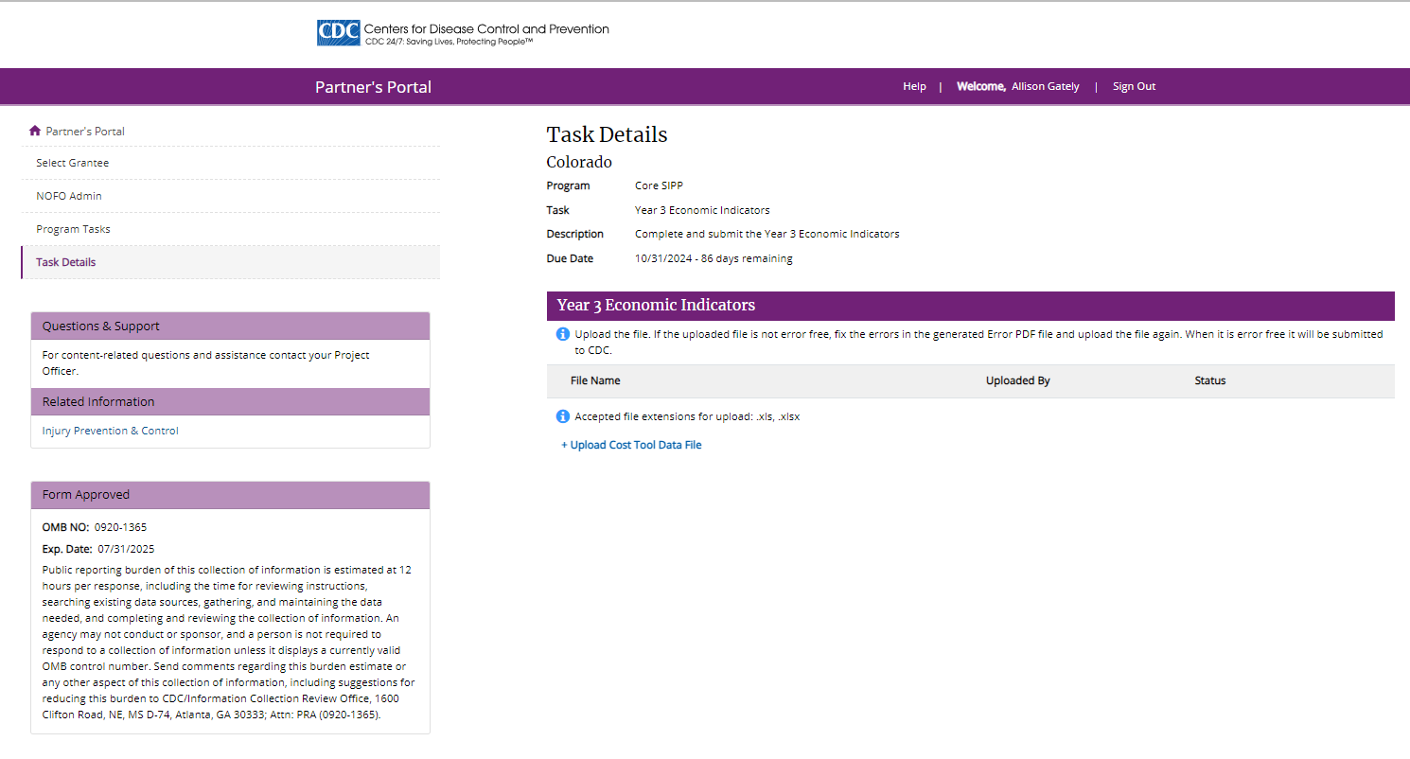
Task: Click the info icon beside accepted file extensions
Action: click(563, 416)
